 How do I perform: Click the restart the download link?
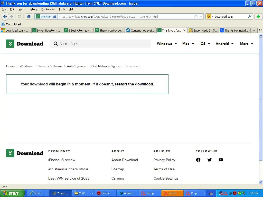[134, 84]
